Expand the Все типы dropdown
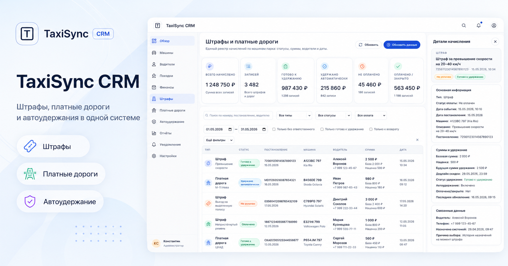This screenshot has height=266, width=508. coord(294,116)
